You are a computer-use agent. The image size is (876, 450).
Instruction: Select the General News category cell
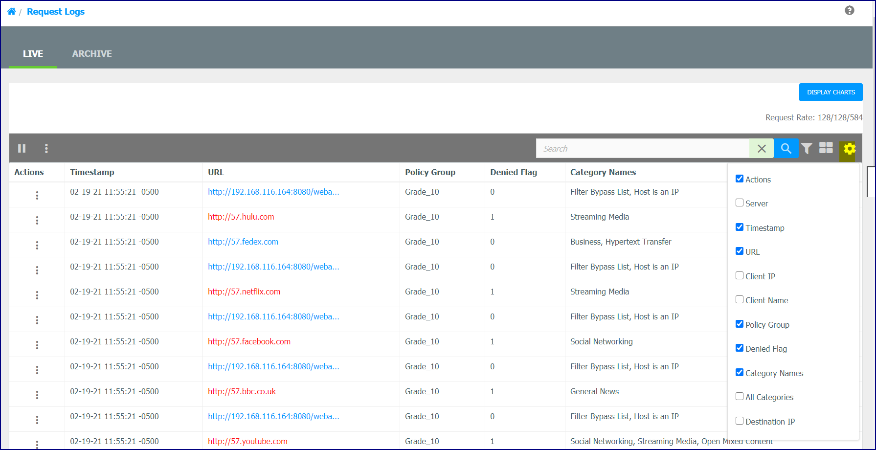(594, 391)
